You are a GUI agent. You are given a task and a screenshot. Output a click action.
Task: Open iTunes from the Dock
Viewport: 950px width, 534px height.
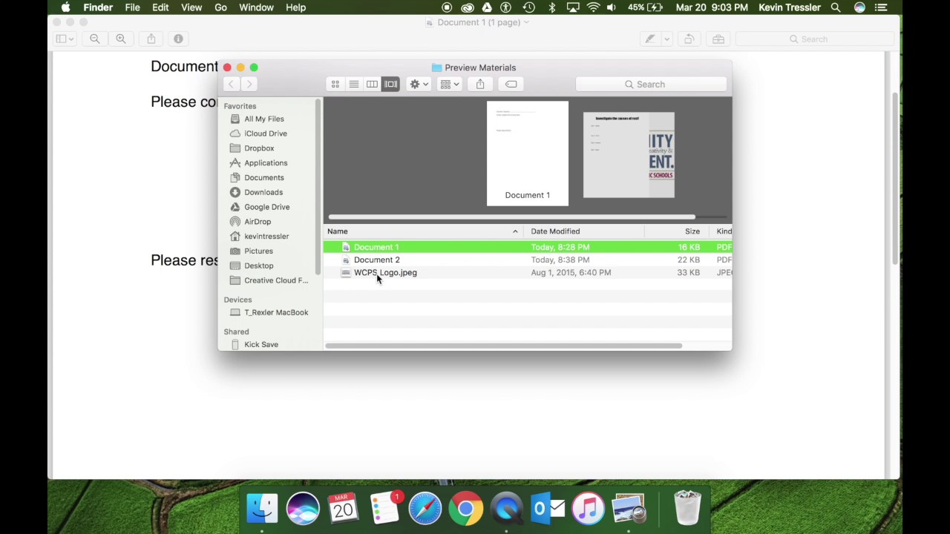pos(589,509)
